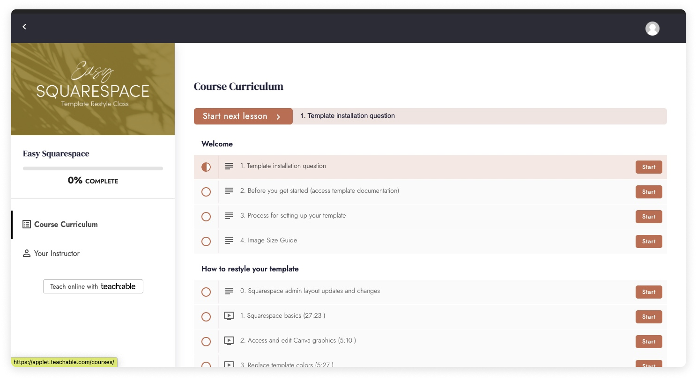The image size is (697, 380).
Task: Open the user profile avatar icon
Action: pos(653,28)
